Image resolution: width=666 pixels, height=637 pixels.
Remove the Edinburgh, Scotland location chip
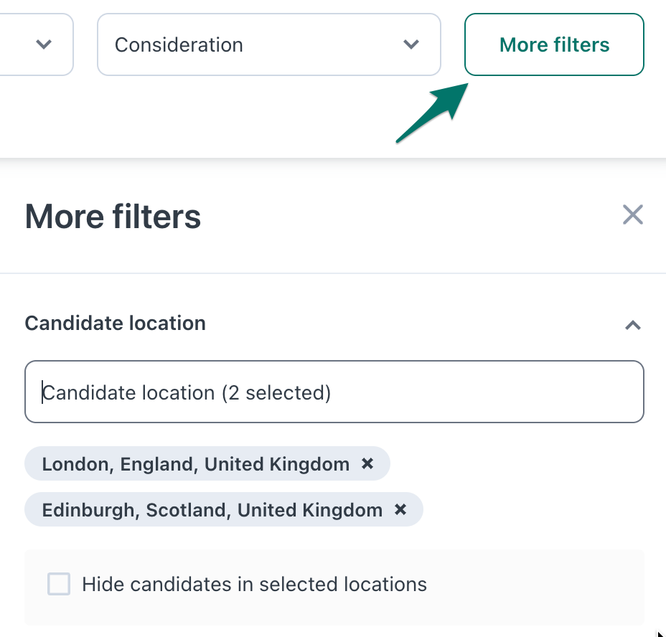click(400, 509)
